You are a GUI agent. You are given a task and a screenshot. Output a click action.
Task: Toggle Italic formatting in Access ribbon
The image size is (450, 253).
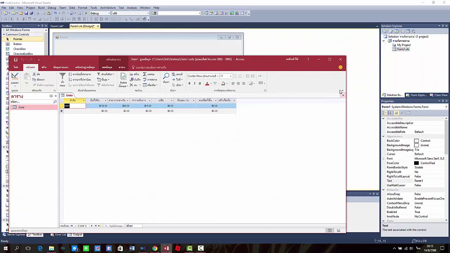pyautogui.click(x=194, y=83)
